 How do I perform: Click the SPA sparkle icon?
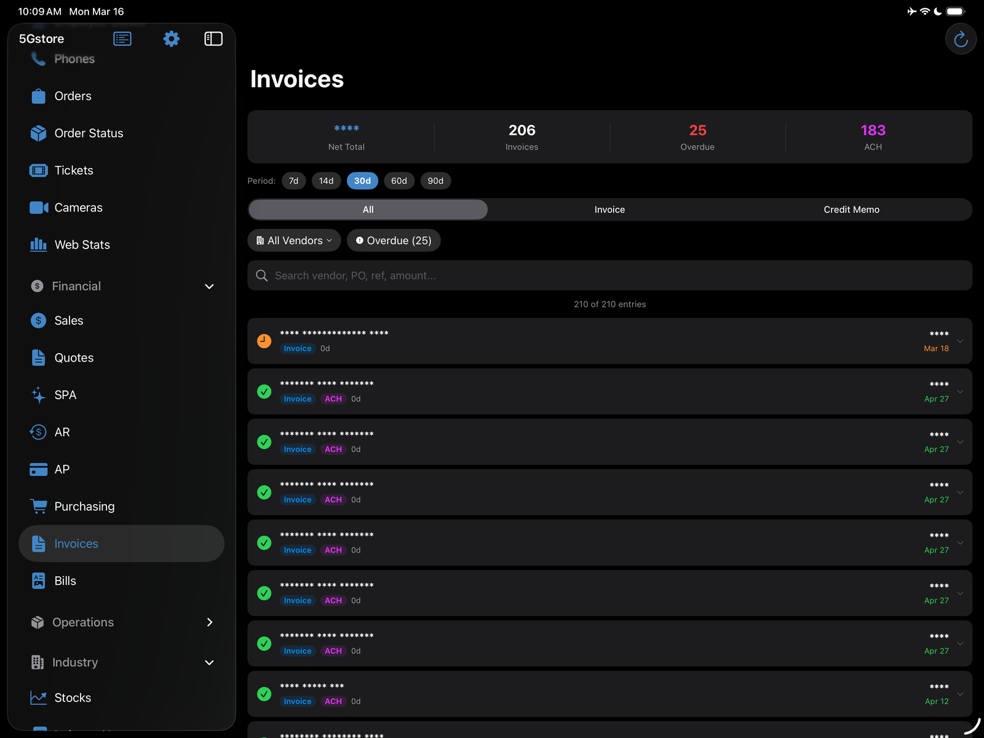38,395
